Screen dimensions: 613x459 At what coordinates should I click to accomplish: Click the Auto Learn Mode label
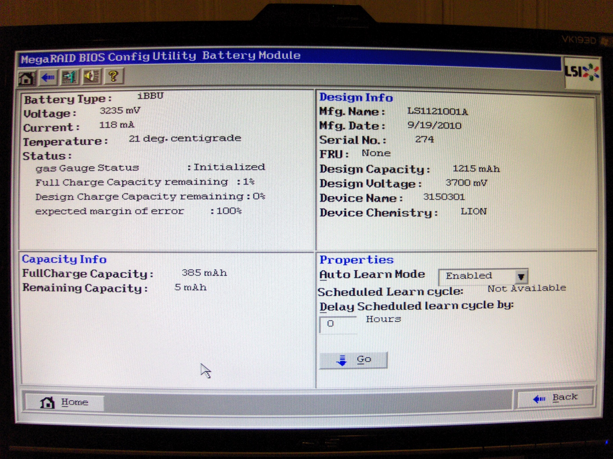[x=372, y=274]
